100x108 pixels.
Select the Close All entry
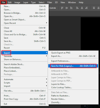[x=25, y=31]
